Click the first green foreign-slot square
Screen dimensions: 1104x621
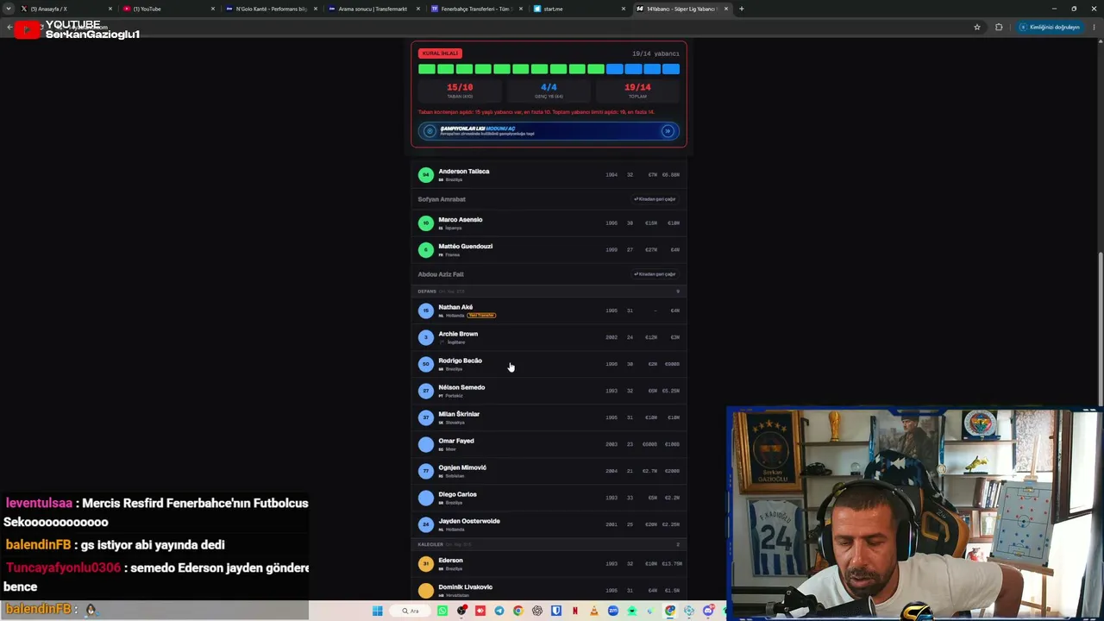click(x=426, y=69)
